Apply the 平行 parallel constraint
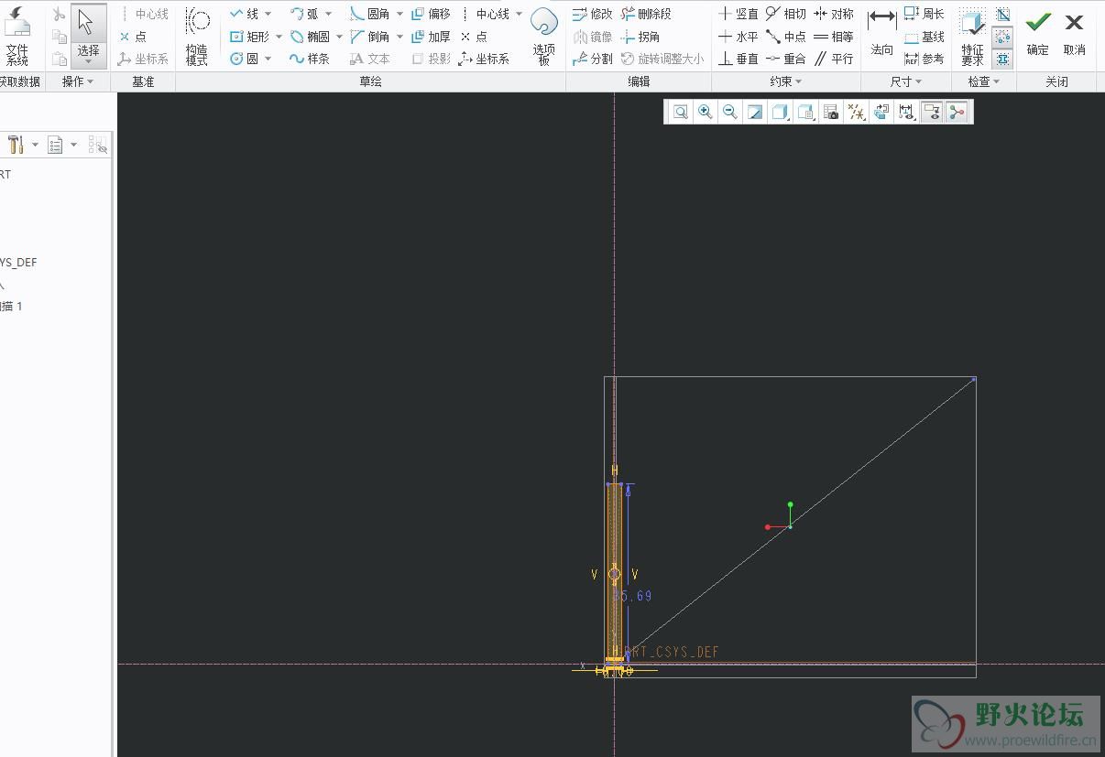1105x757 pixels. tap(834, 59)
